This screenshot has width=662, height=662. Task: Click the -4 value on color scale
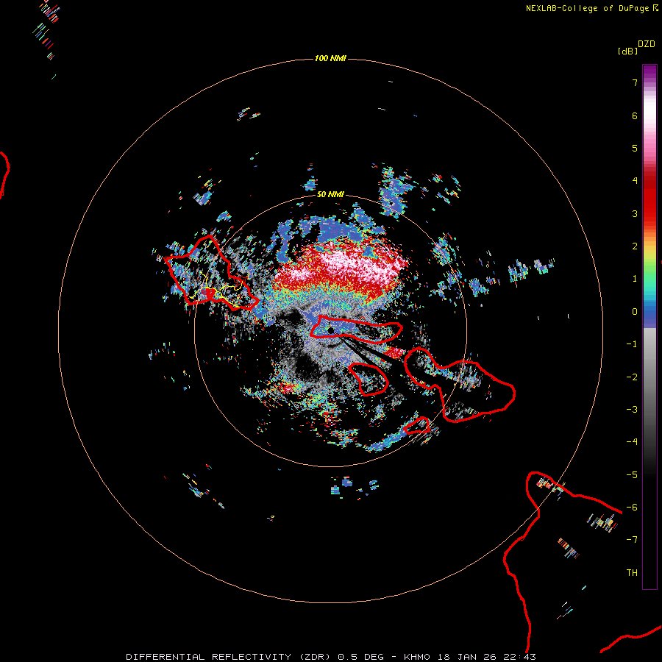point(632,442)
